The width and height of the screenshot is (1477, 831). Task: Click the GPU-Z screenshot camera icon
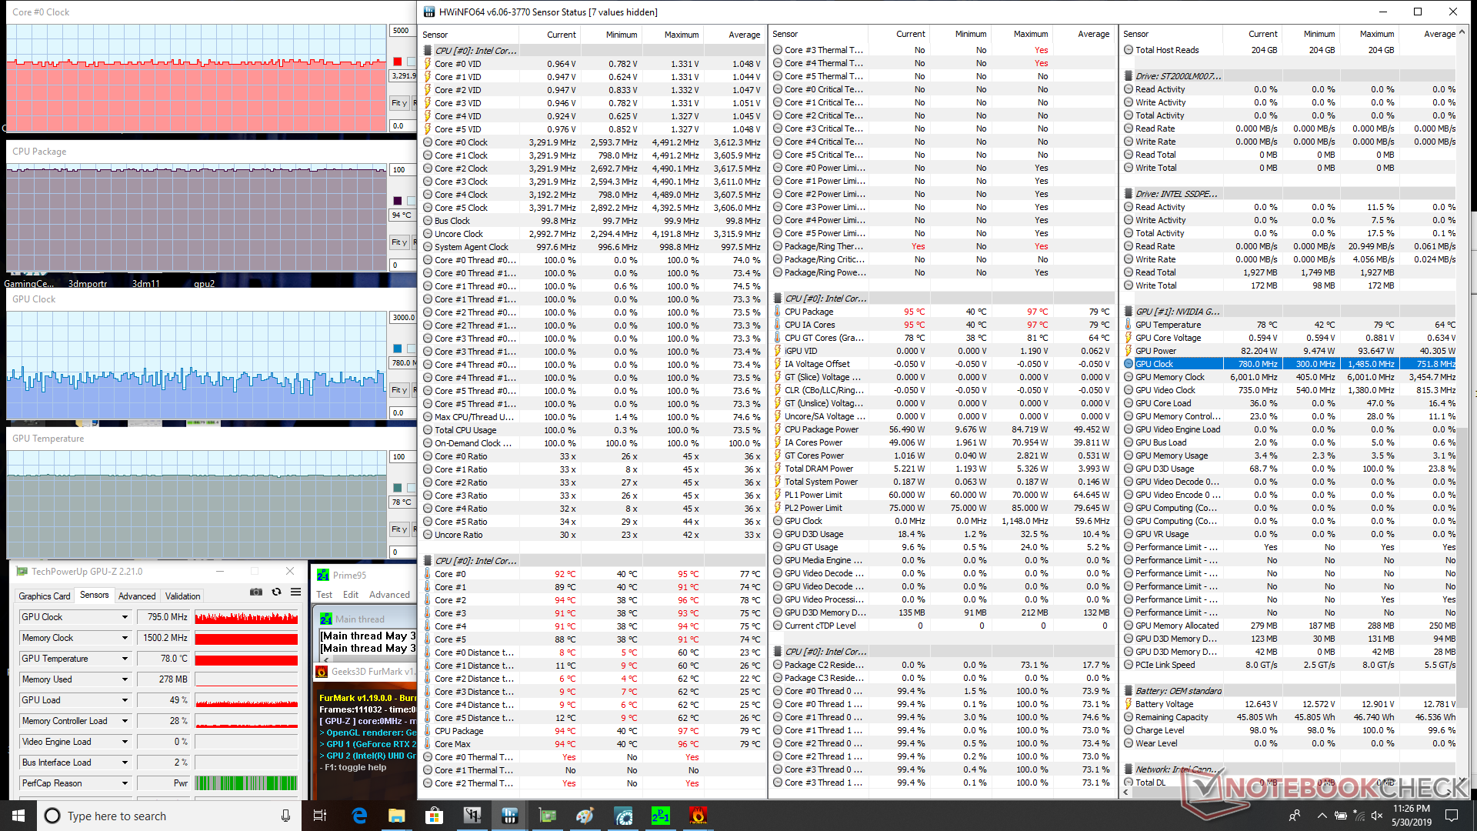[256, 592]
